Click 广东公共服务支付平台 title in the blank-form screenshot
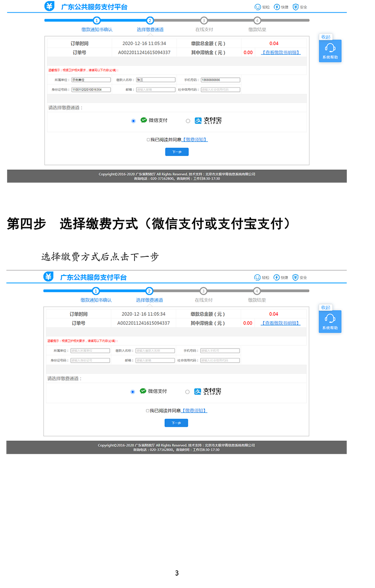The image size is (375, 588). (93, 277)
